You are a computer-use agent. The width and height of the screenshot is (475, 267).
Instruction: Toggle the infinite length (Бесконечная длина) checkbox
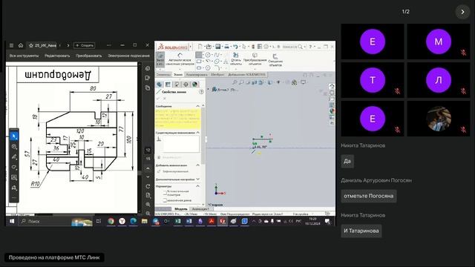(x=165, y=200)
